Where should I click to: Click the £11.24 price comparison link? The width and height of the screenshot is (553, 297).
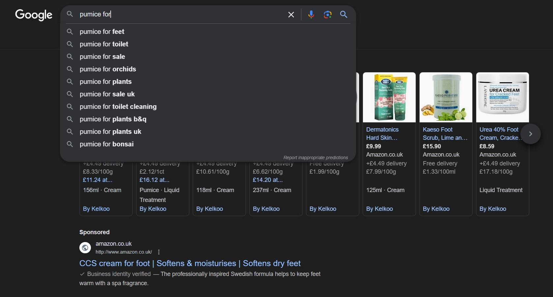[x=97, y=180]
